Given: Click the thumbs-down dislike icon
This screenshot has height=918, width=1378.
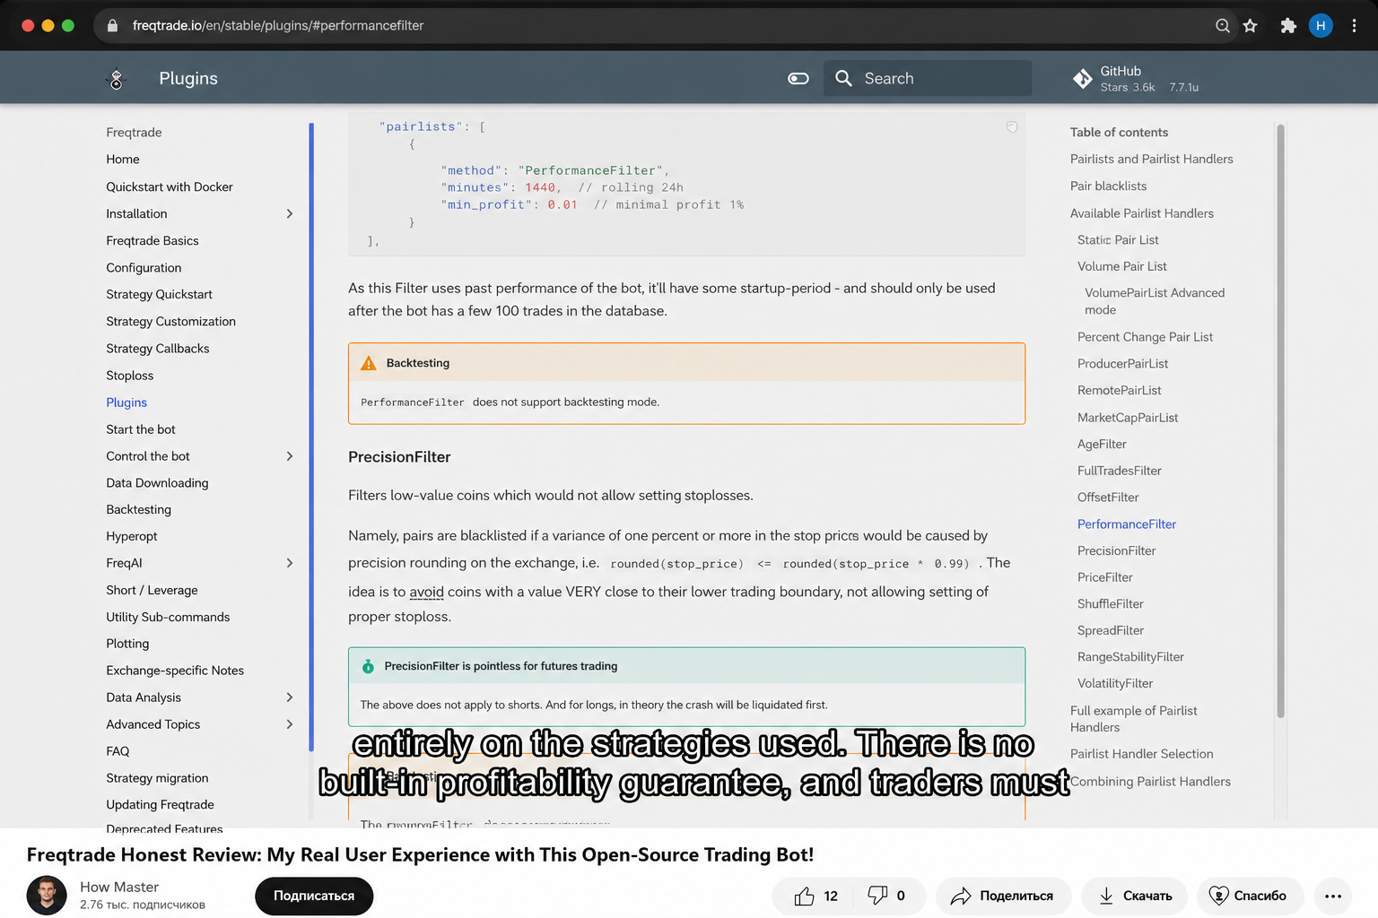Looking at the screenshot, I should coord(877,896).
